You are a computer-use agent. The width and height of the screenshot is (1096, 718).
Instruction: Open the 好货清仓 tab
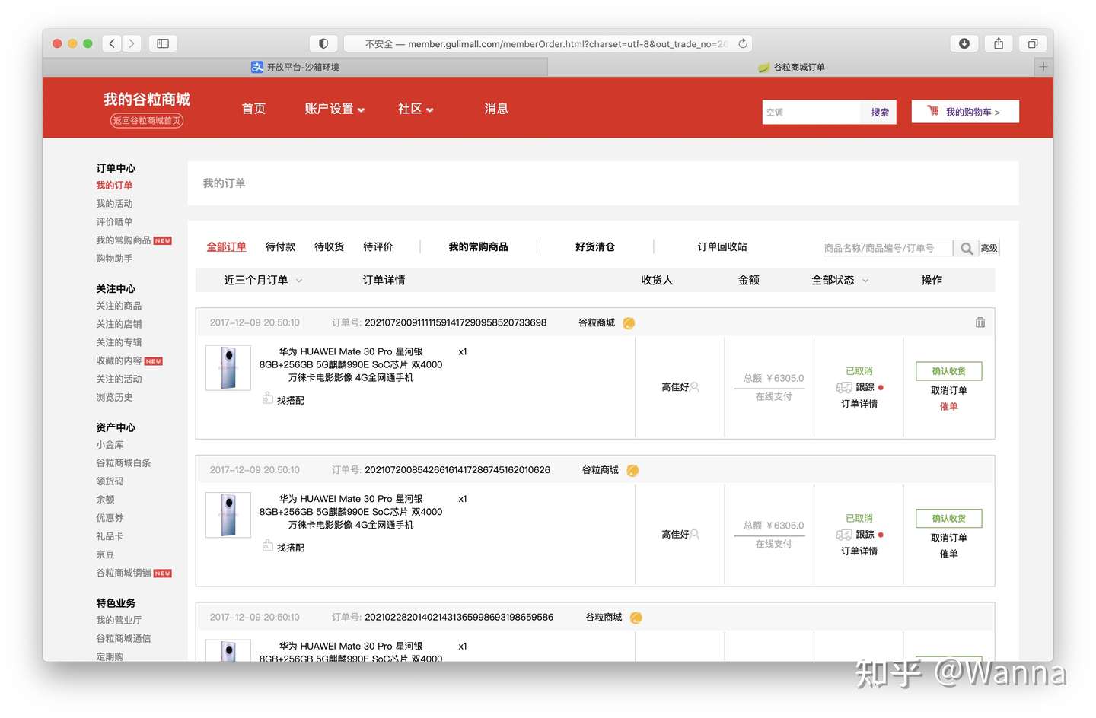(595, 247)
